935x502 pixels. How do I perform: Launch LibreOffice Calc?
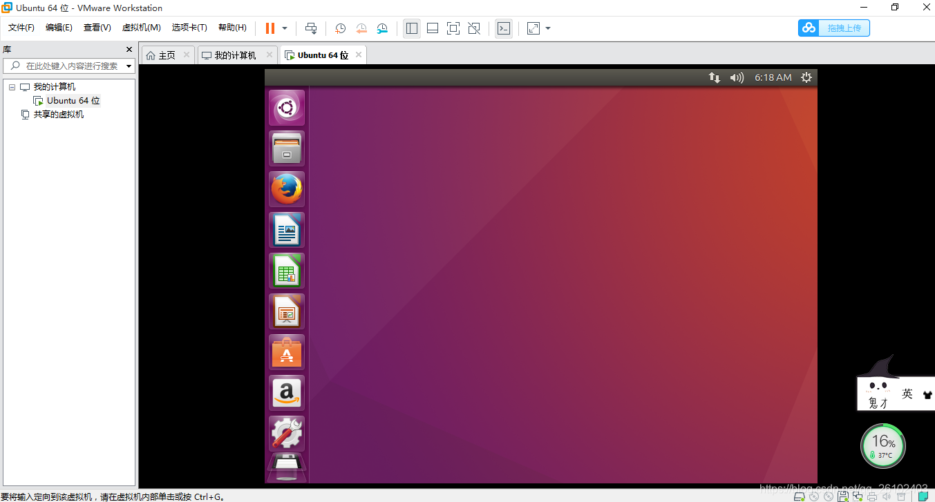tap(286, 271)
